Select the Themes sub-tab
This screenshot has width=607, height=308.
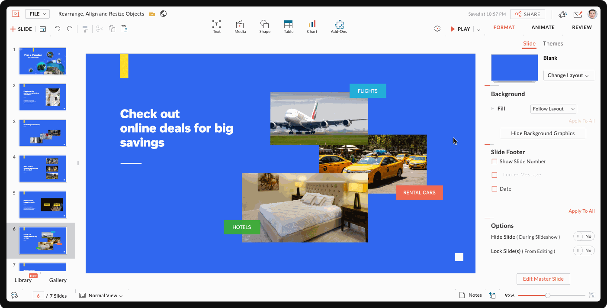(x=553, y=44)
